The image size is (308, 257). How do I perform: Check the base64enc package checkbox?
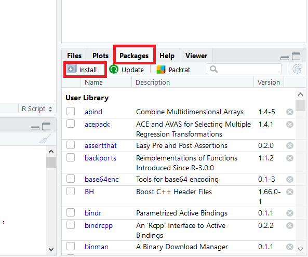pyautogui.click(x=71, y=179)
